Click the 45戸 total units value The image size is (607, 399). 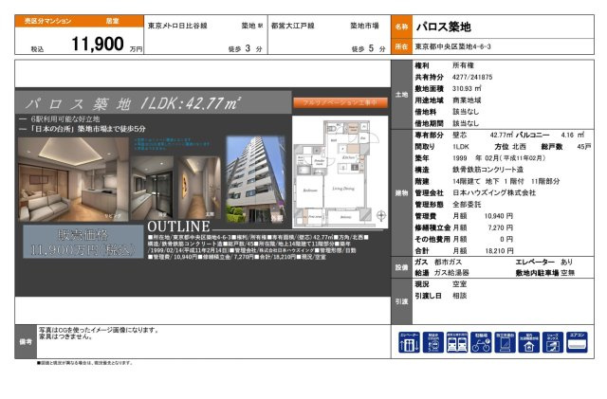click(x=584, y=147)
